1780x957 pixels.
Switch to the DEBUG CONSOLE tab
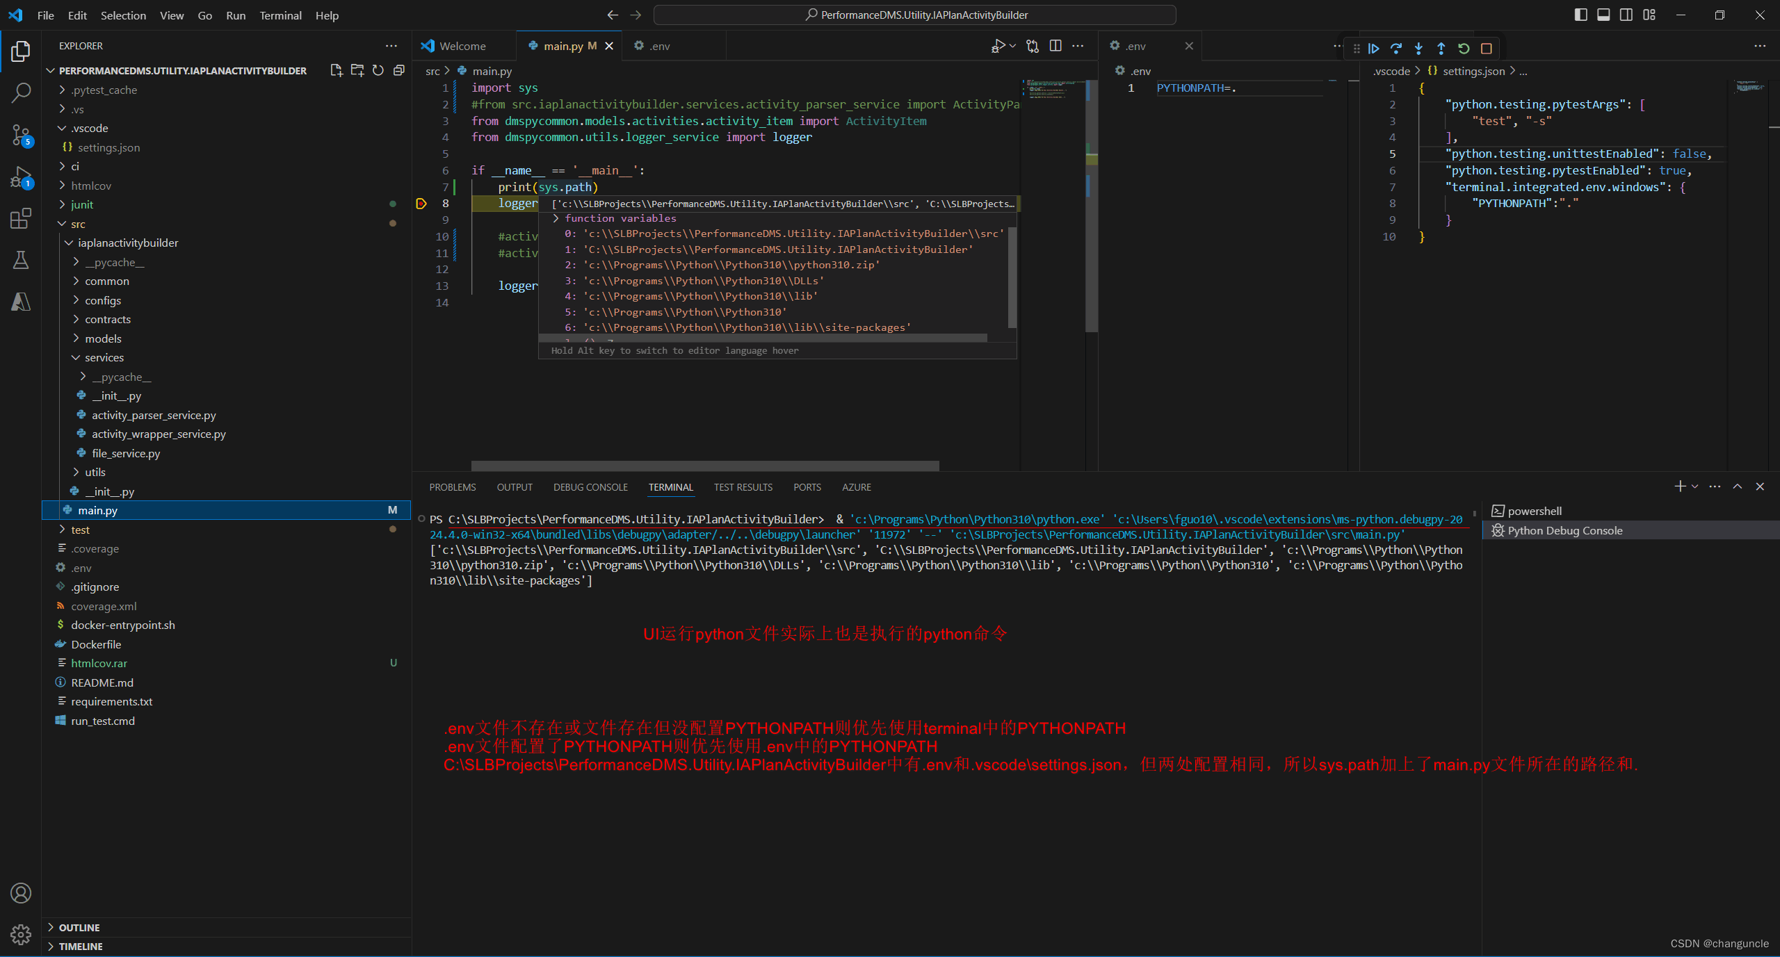point(590,487)
